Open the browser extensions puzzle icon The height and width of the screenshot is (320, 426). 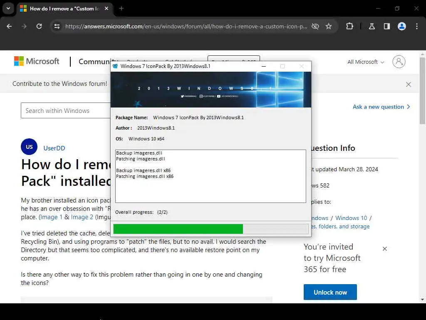tap(349, 26)
